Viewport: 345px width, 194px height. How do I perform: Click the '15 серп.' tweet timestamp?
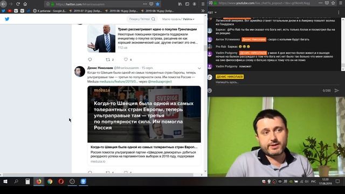pyautogui.click(x=147, y=68)
